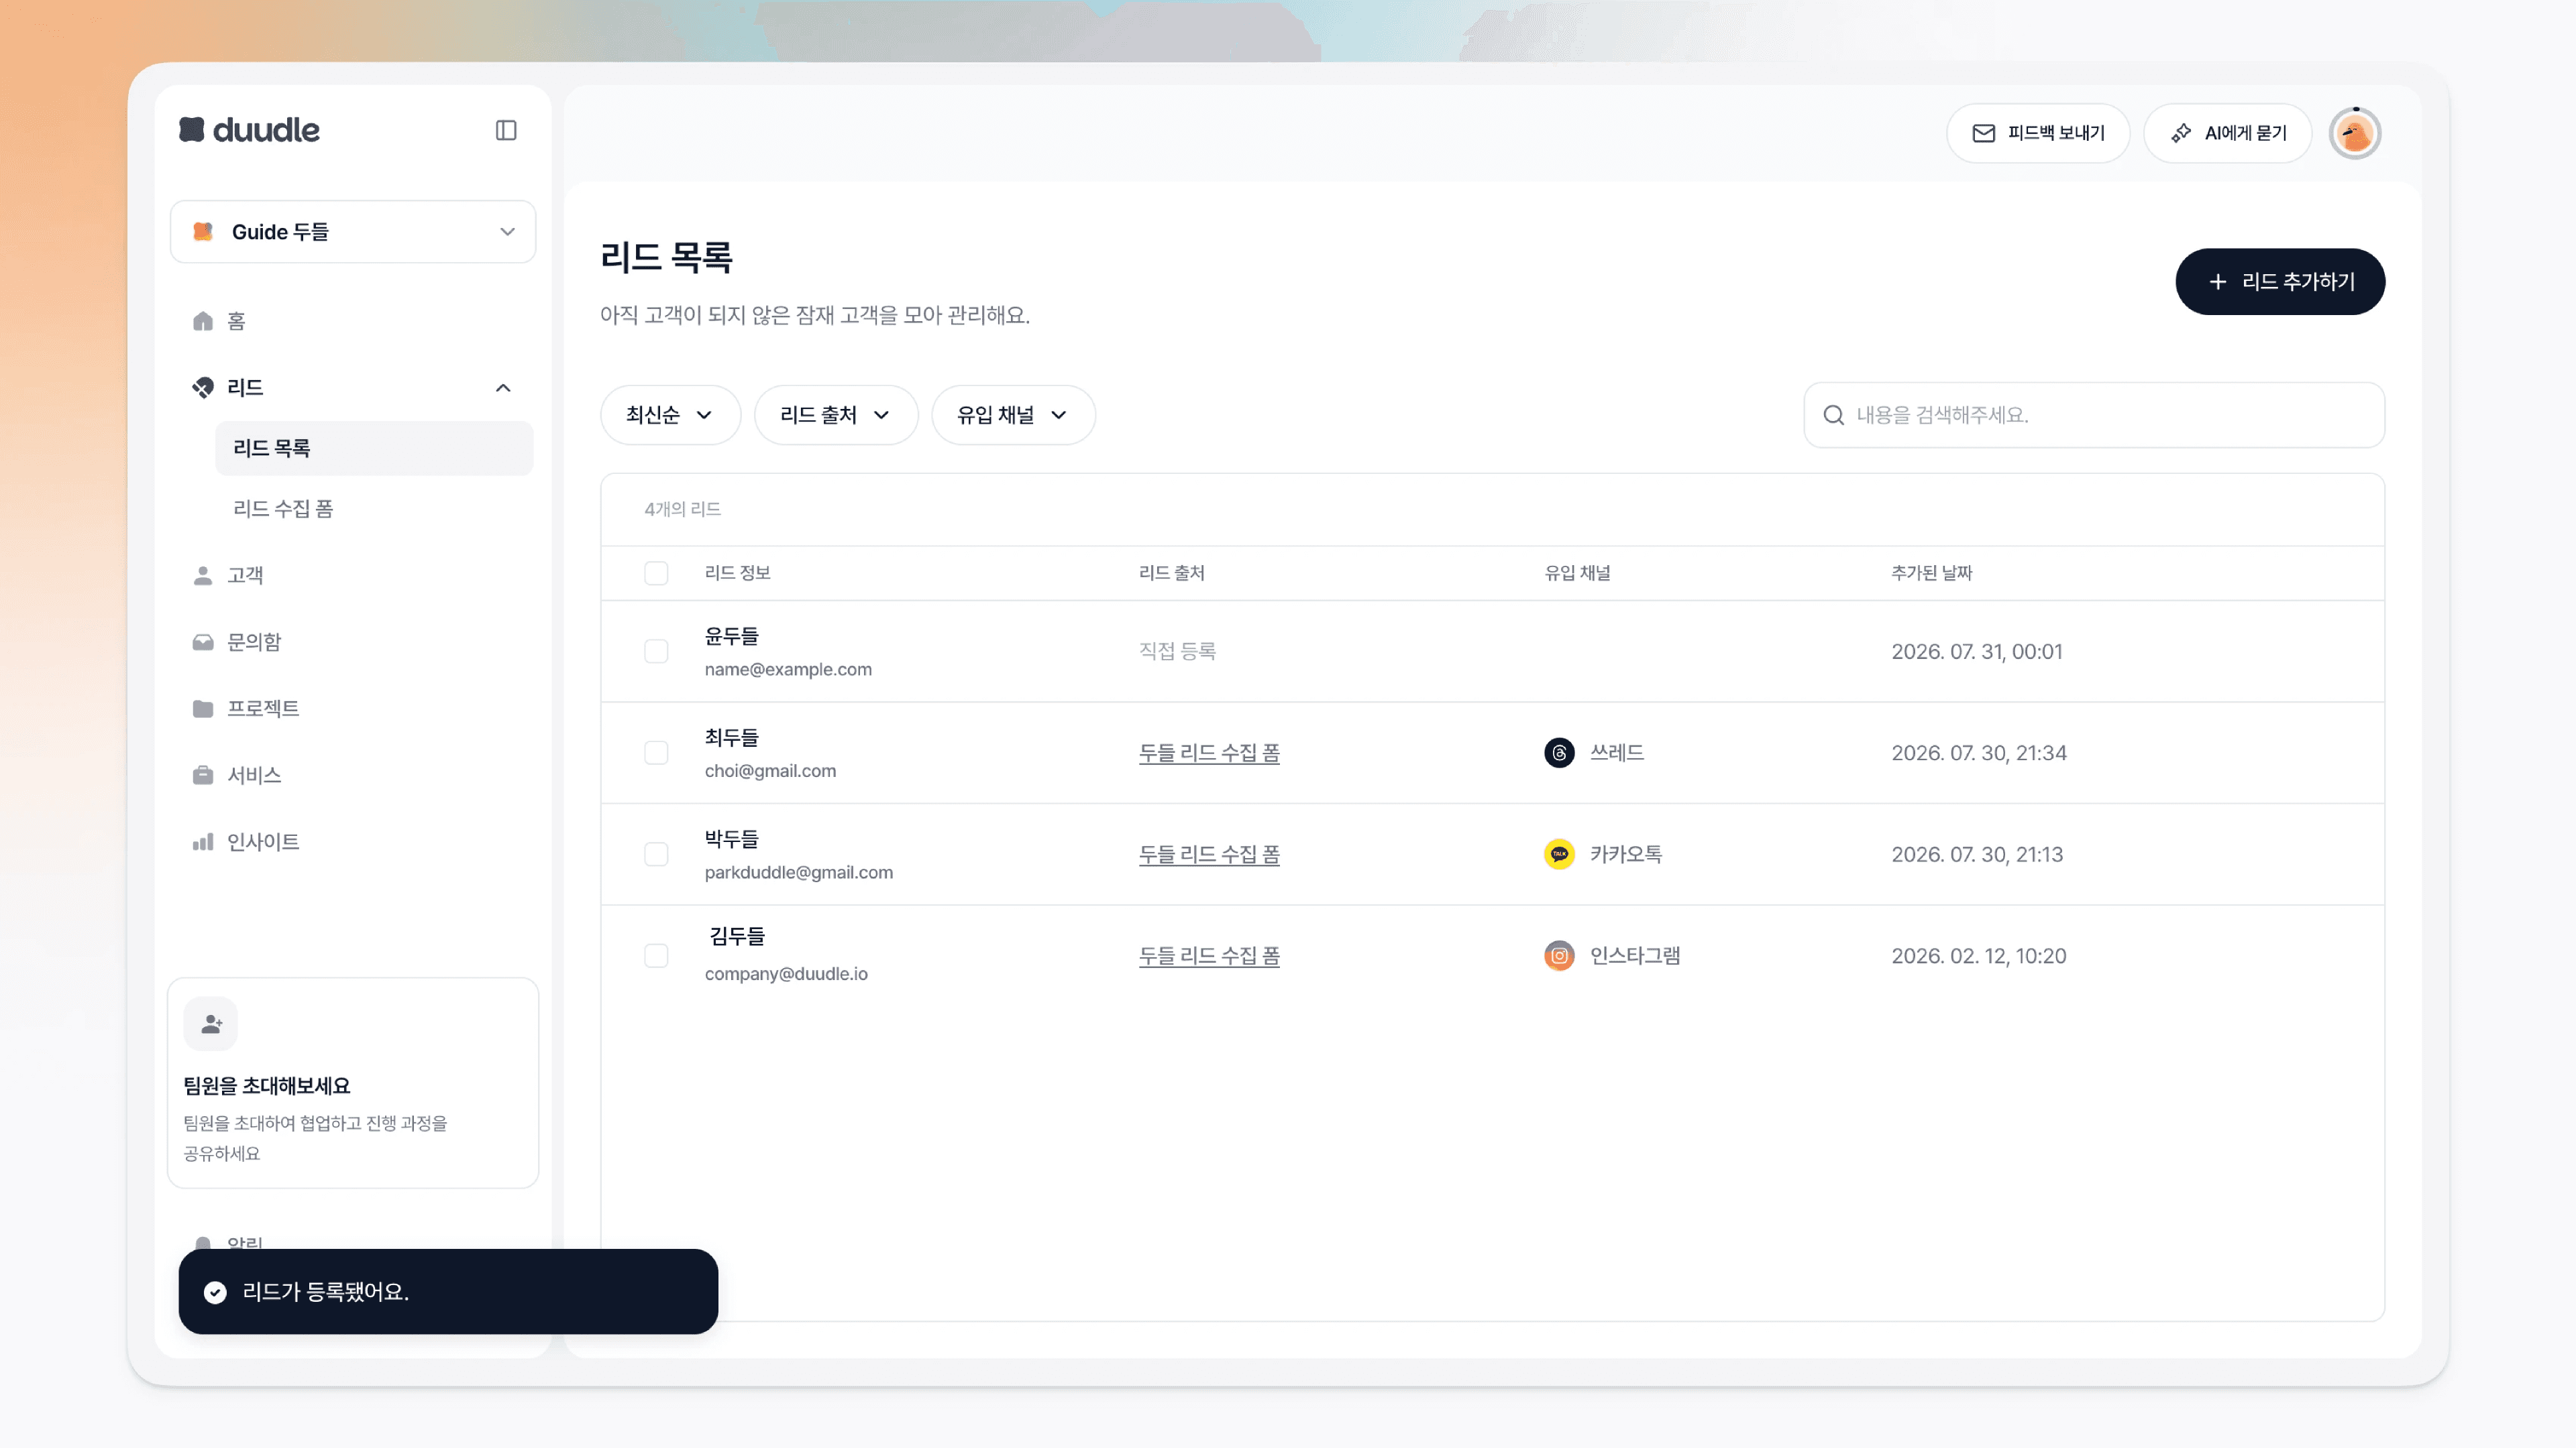2576x1448 pixels.
Task: Click the email company@duudle.io
Action: 786,974
